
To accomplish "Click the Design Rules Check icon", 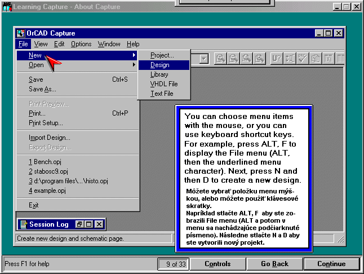I will click(303, 58).
